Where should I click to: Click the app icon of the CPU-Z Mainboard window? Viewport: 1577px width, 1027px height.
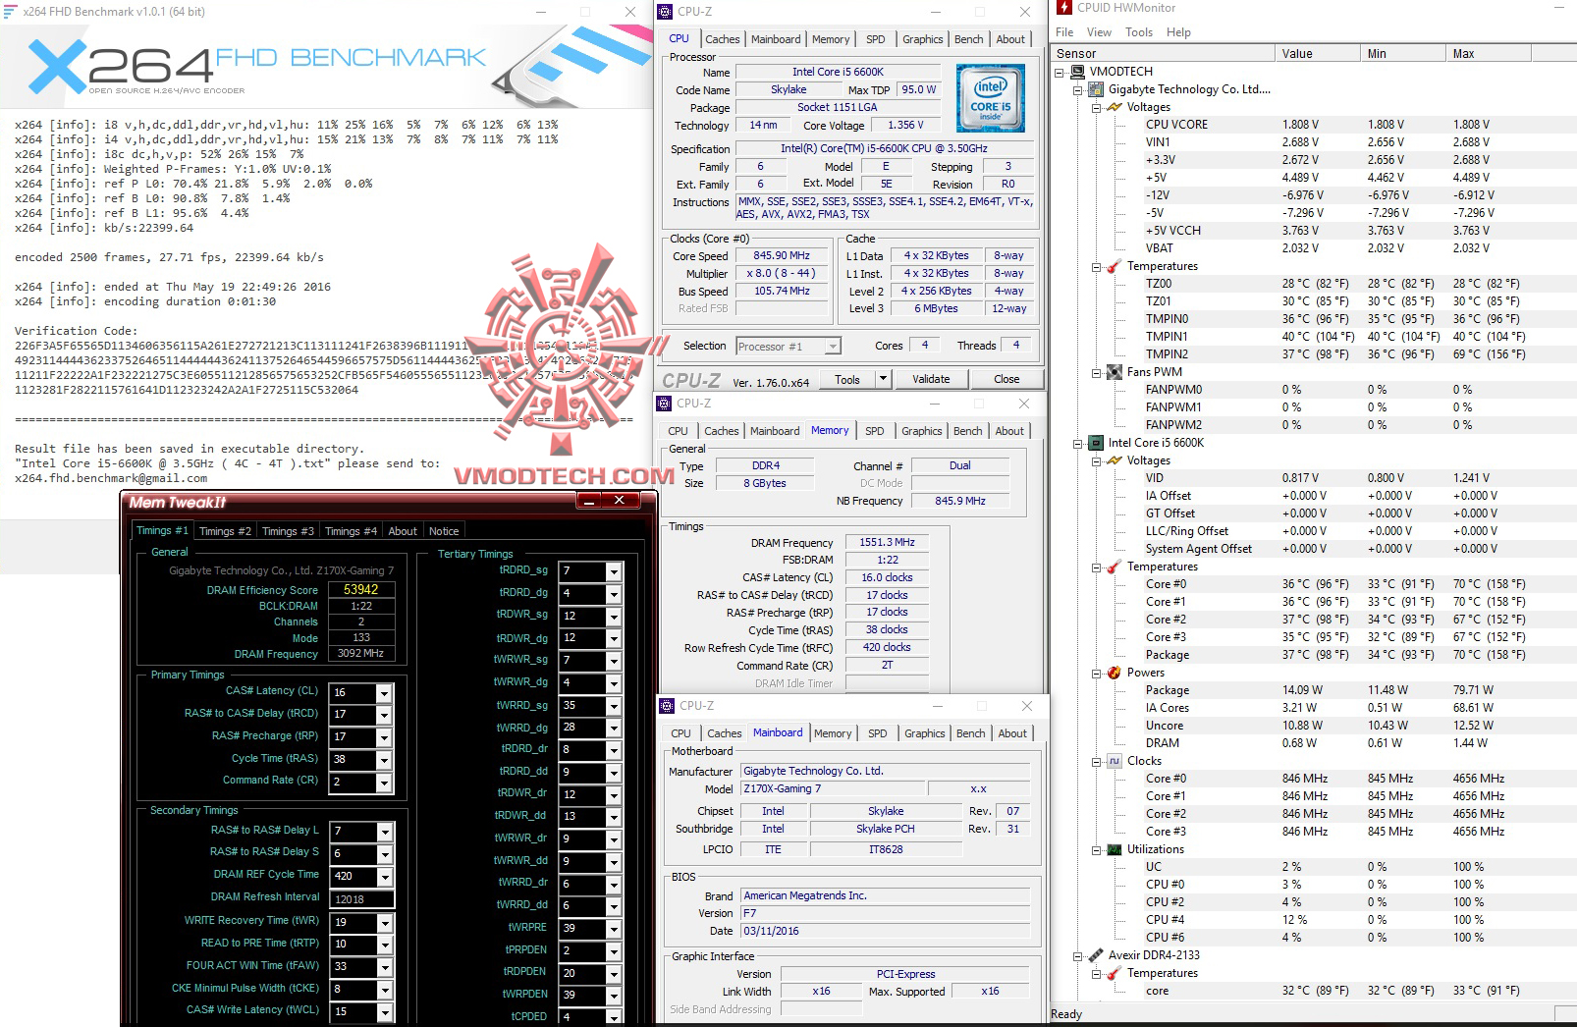click(667, 706)
